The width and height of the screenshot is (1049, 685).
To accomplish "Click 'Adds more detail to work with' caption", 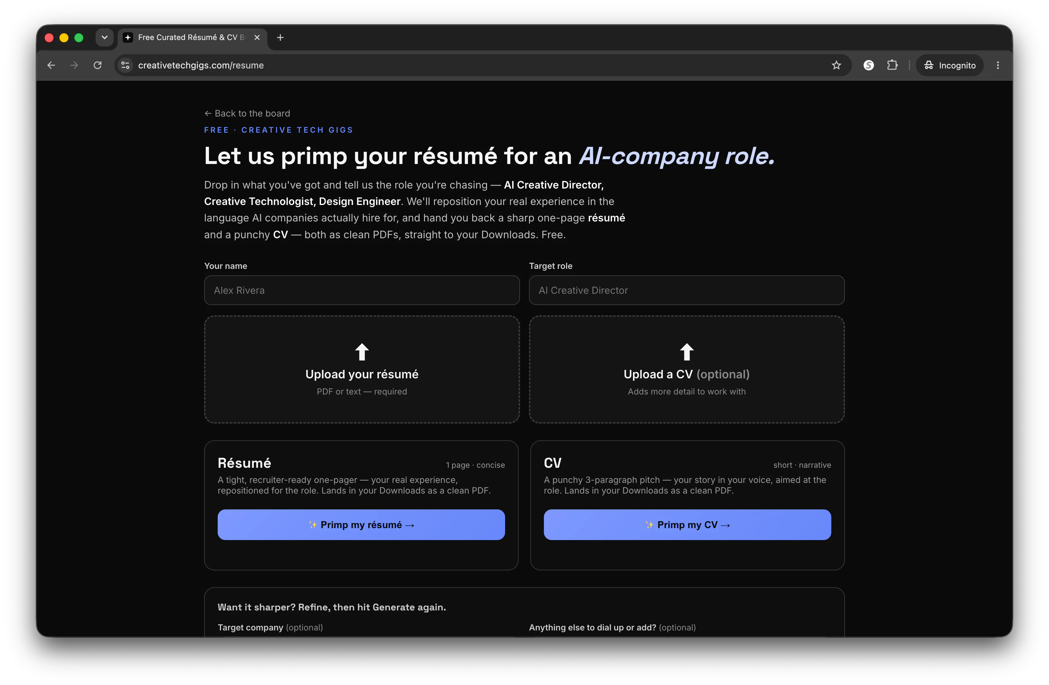I will pos(686,391).
